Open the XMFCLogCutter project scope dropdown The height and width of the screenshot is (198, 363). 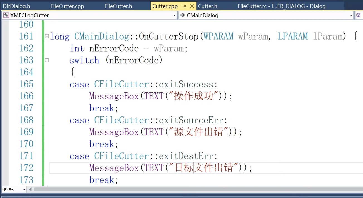click(174, 15)
